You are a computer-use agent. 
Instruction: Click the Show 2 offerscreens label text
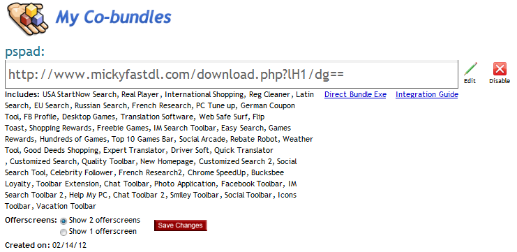[105, 220]
